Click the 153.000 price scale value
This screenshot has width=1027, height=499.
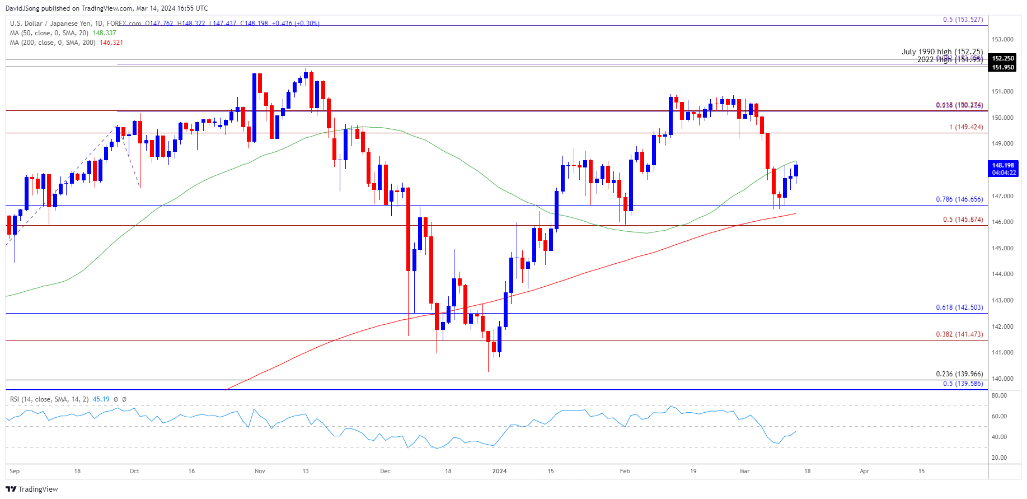1002,39
